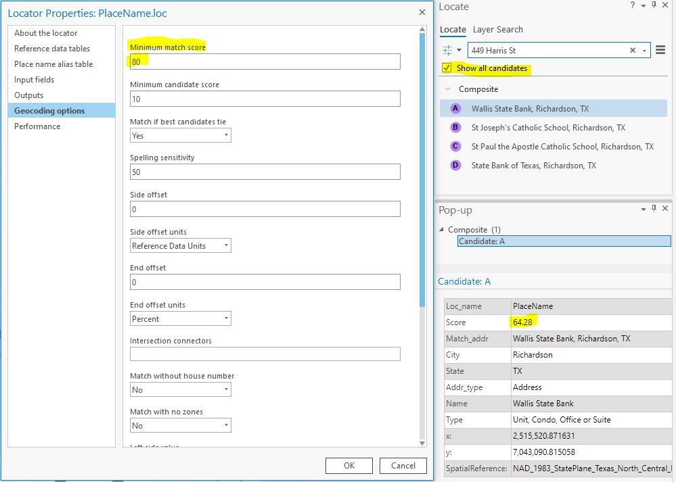Click the SpatialReference value cell
The height and width of the screenshot is (482, 676).
[591, 468]
